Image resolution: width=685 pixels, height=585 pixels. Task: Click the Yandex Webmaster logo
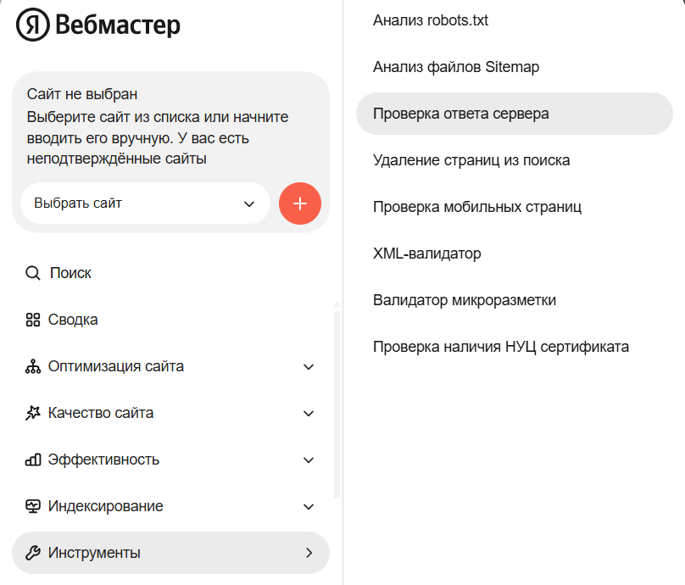(97, 25)
